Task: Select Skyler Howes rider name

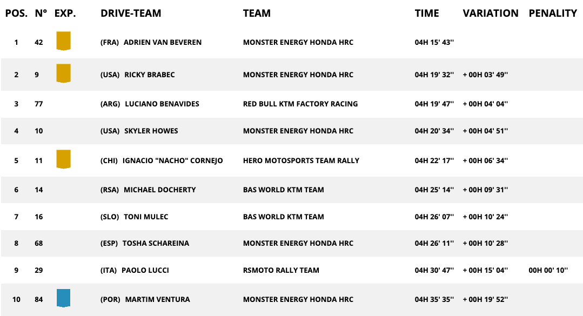Action: (x=151, y=131)
